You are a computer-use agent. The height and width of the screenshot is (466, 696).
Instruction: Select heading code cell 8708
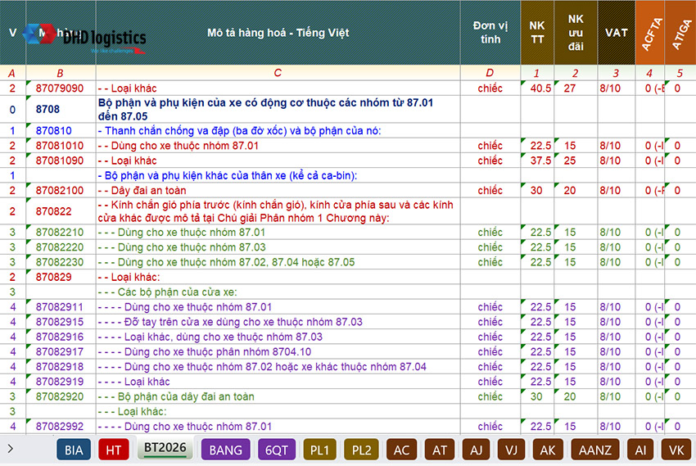[61, 109]
